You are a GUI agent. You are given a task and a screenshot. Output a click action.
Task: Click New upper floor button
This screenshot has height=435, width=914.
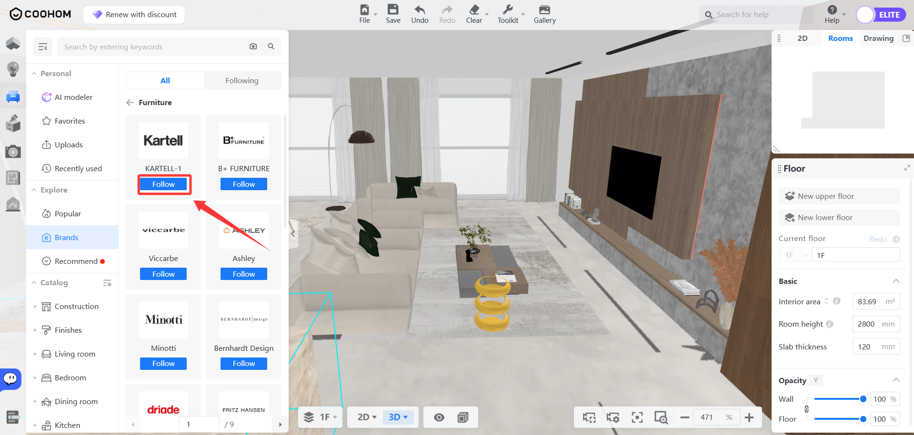[839, 196]
